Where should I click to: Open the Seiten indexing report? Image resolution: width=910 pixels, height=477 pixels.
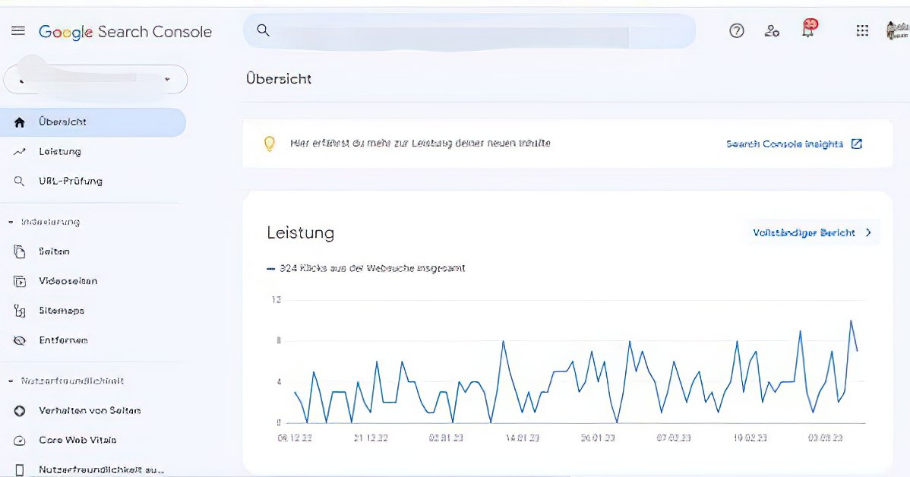coord(53,251)
